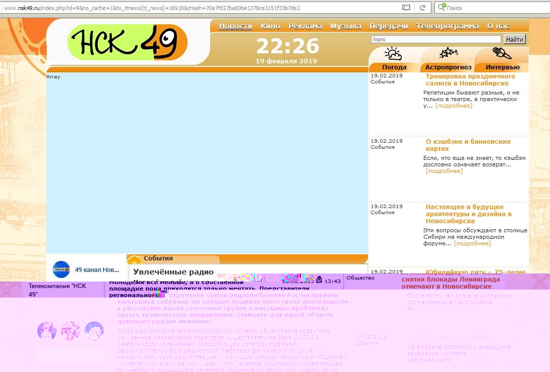Focus the Яндекс site search field
This screenshot has height=372, width=550.
point(435,39)
